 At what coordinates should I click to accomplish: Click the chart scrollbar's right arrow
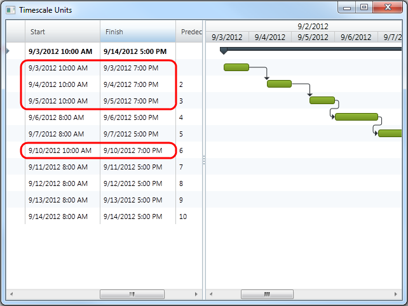(397, 295)
